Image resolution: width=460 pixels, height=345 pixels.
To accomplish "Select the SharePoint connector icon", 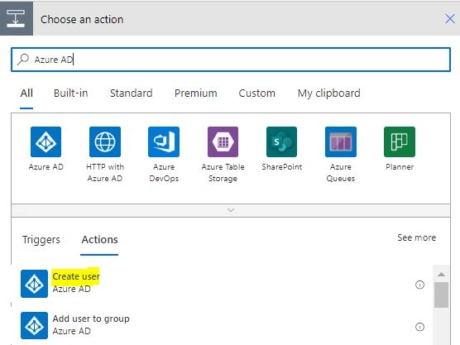I will pos(281,141).
